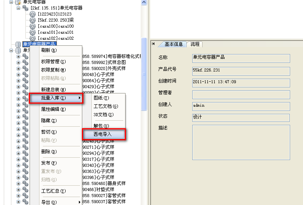303x205 pixels.
Task: Select 批量入库 in the context menu
Action: point(56,98)
